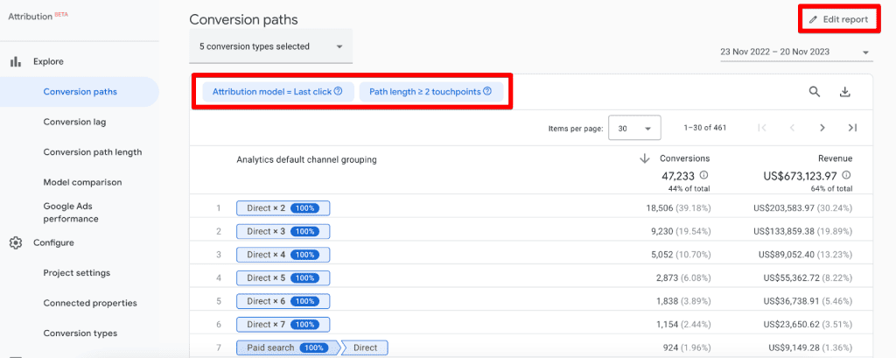Open Conversion lag in the sidebar

[74, 122]
